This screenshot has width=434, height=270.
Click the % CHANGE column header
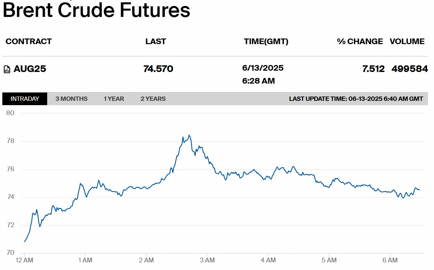[360, 41]
